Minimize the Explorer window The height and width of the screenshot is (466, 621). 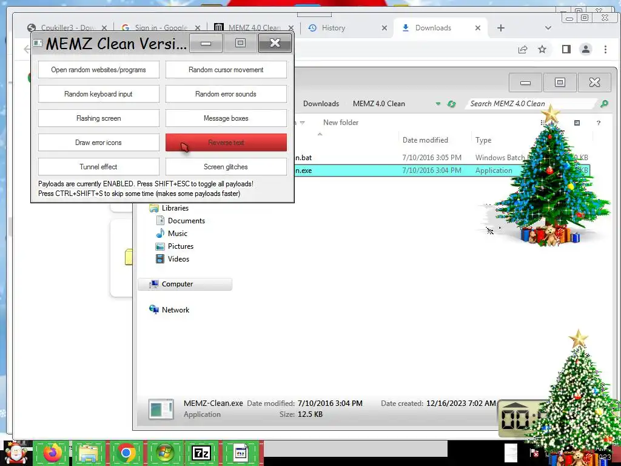tap(525, 83)
